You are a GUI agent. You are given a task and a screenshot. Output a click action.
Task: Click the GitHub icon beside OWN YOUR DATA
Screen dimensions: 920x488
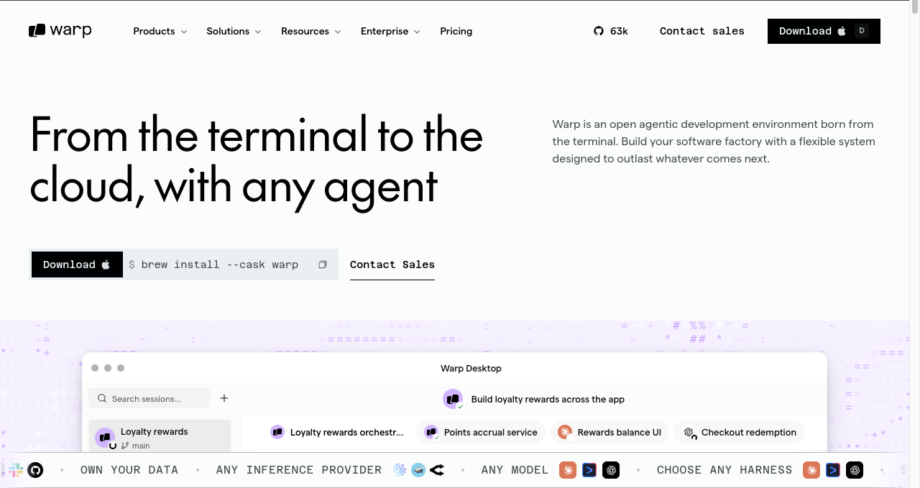35,470
